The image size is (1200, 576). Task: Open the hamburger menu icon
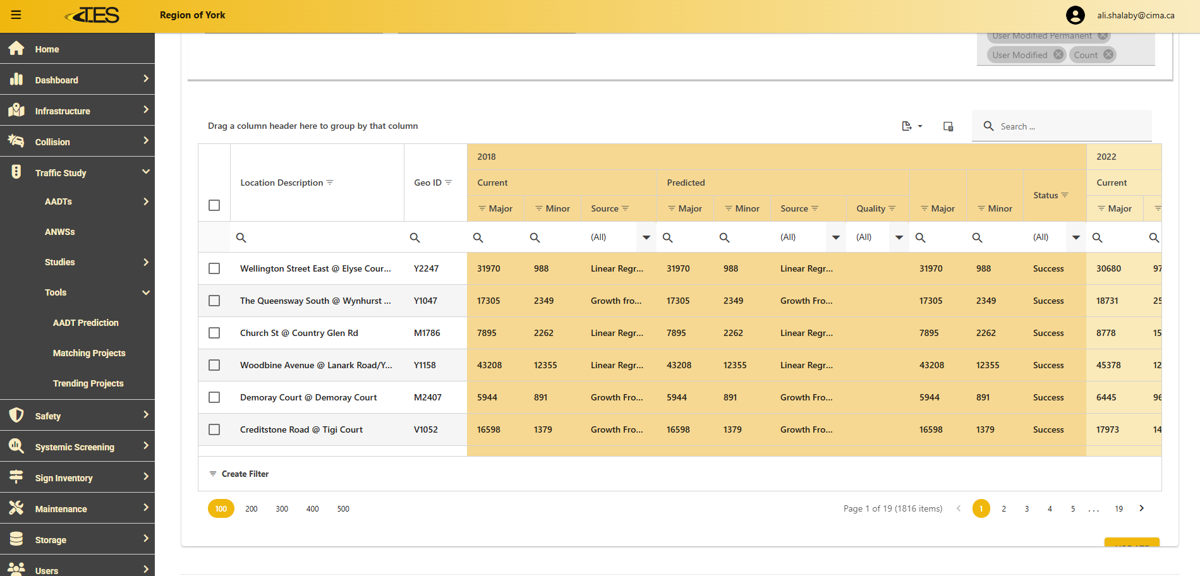16,15
